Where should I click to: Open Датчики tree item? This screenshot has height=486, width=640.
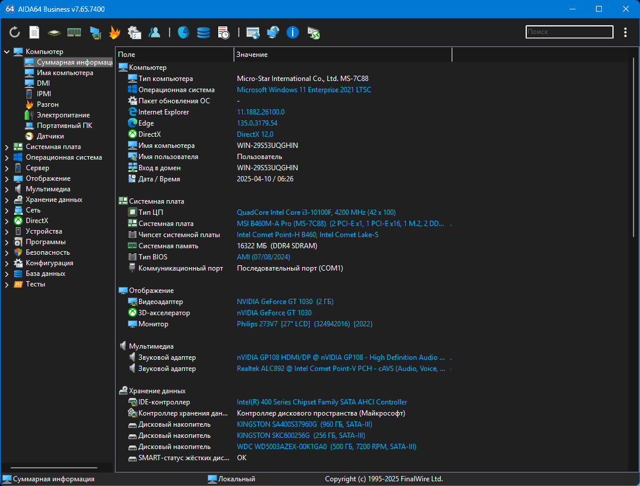click(x=50, y=136)
